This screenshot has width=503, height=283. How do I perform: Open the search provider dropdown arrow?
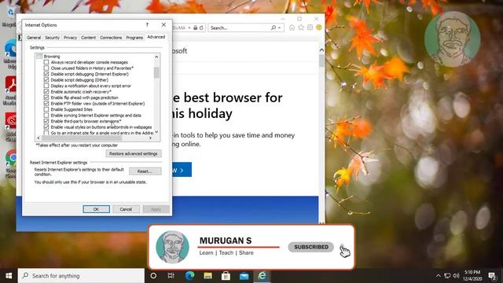[x=280, y=28]
